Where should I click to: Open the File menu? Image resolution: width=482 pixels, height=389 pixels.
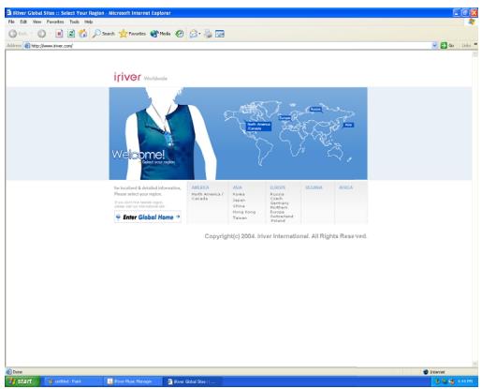point(11,22)
